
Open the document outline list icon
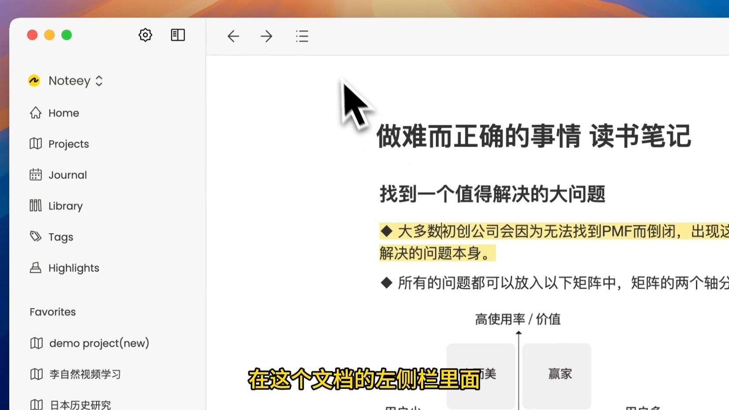point(302,36)
